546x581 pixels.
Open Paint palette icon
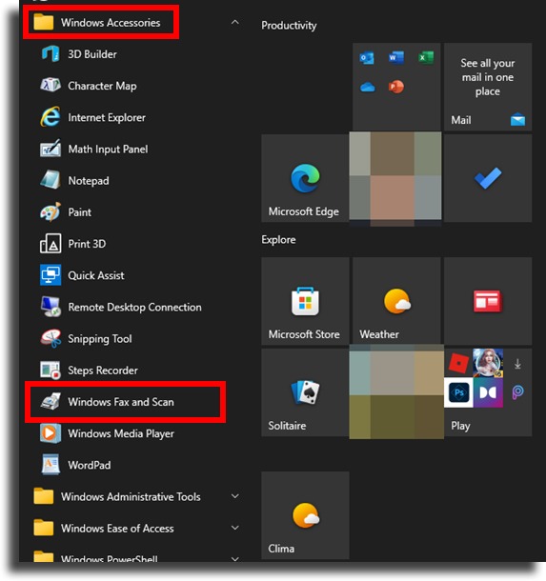(x=51, y=212)
